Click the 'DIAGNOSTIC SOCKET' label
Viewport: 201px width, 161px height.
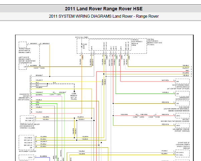click(x=24, y=95)
